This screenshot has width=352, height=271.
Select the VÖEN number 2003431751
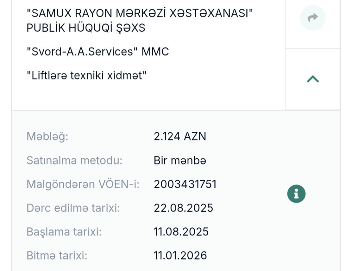coord(185,184)
